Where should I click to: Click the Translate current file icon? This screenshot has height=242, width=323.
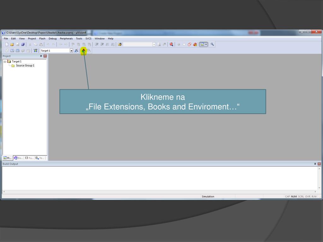coord(7,51)
